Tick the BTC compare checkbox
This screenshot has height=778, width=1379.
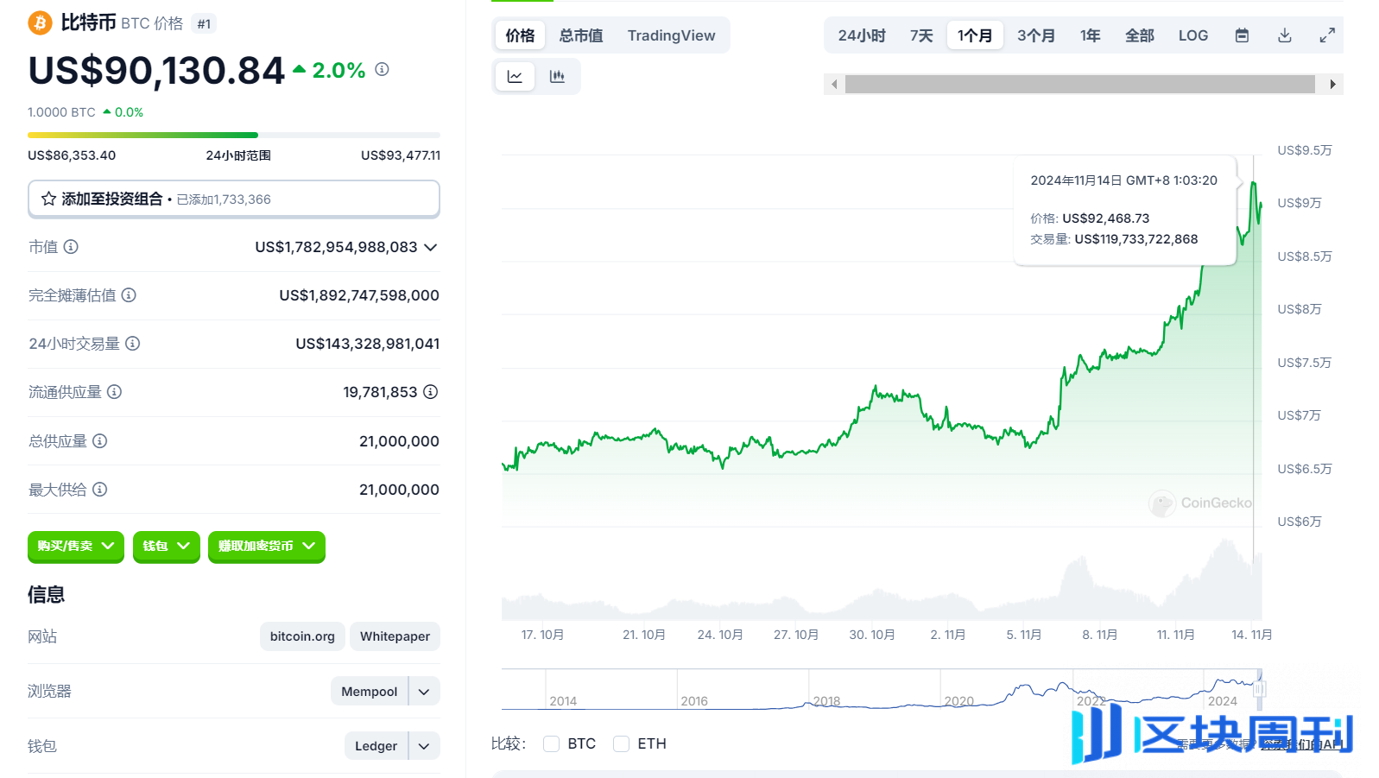click(551, 743)
